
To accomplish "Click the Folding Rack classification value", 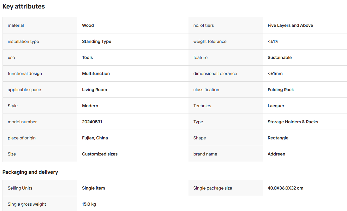I will click(281, 90).
